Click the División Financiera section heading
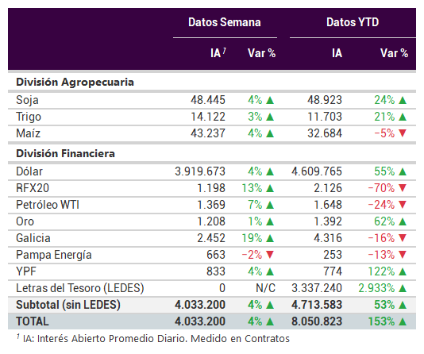Screen dimensions: 424x354 tap(65, 153)
